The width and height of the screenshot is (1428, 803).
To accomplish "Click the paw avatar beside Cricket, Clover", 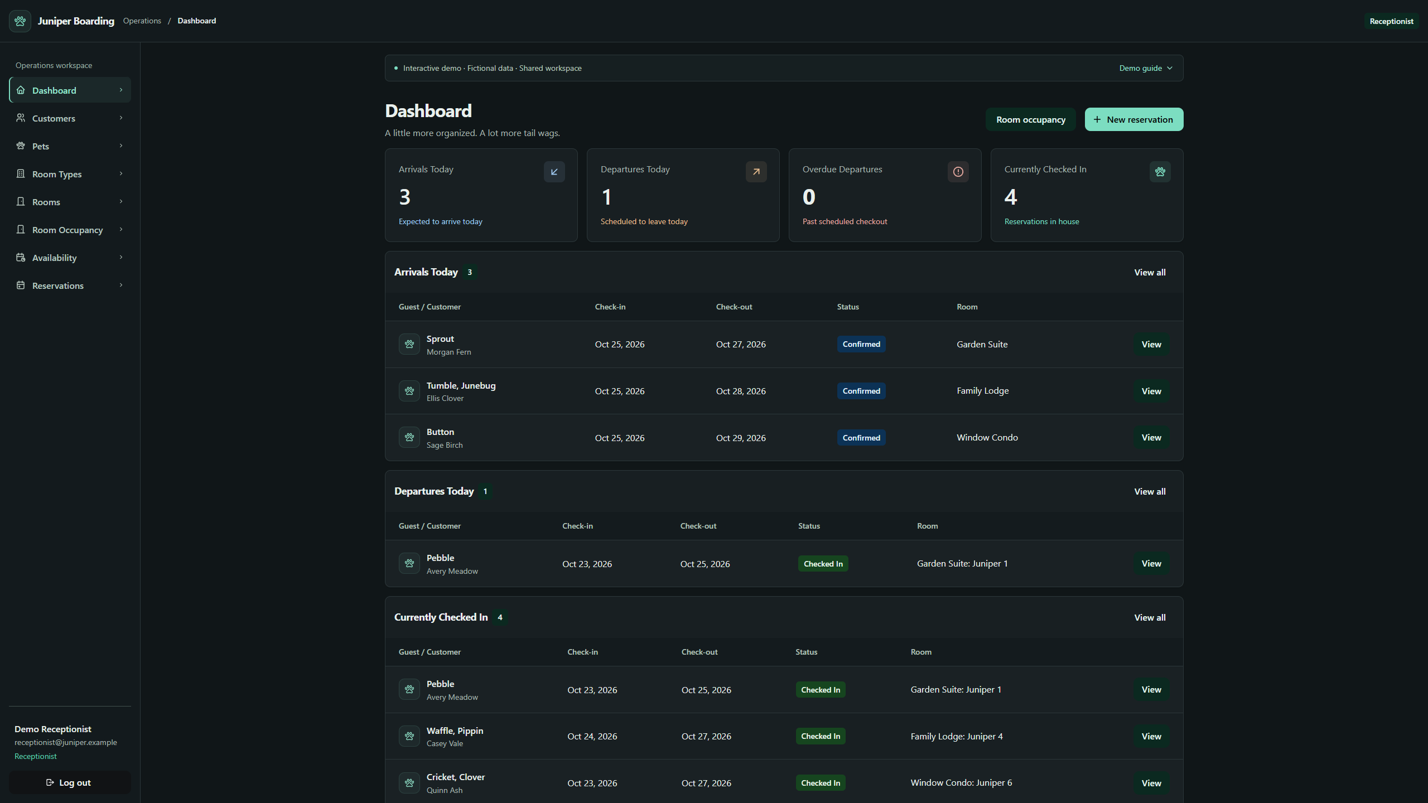I will coord(409,782).
